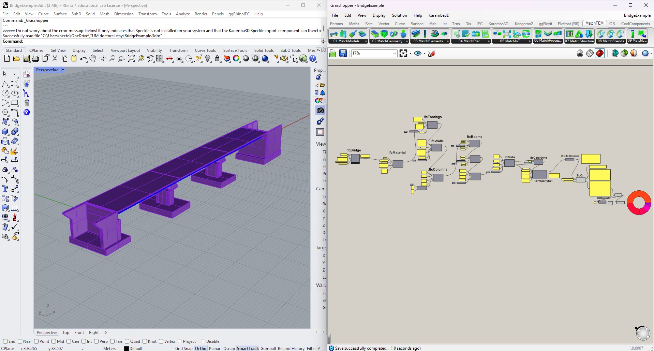Click the camera icon in properties panel
Screen dimensions: 654x351
[x=320, y=110]
